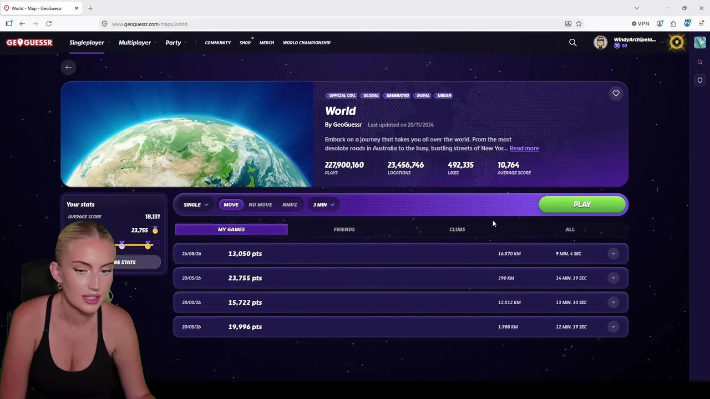The width and height of the screenshot is (710, 399).
Task: Switch to the Friends tab
Action: point(344,229)
